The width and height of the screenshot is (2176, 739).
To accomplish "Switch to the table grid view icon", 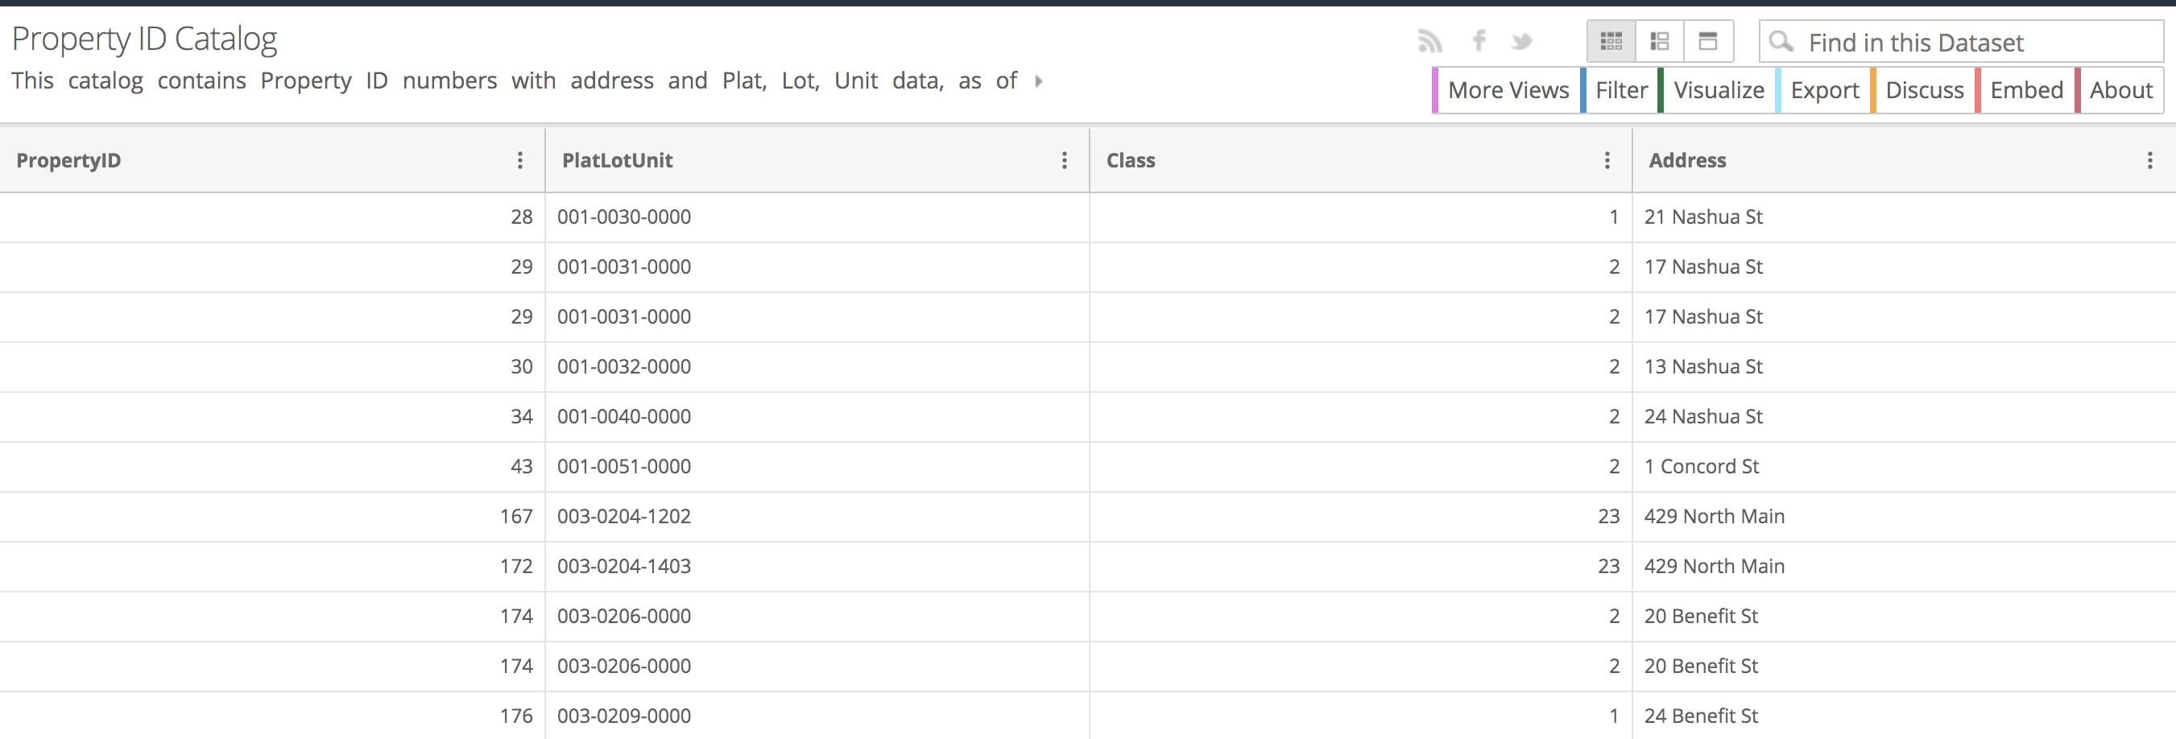I will [x=1611, y=40].
